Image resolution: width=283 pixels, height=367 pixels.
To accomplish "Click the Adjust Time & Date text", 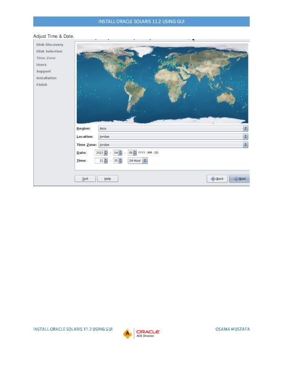I will tap(54, 36).
